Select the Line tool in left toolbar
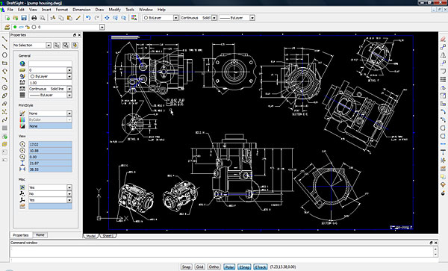This screenshot has width=448, height=271. coord(4,39)
